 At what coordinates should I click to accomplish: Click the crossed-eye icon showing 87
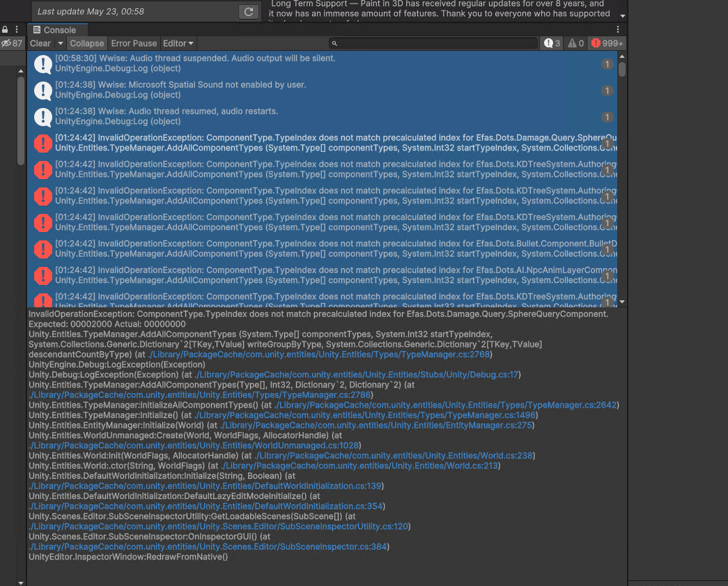tap(10, 43)
